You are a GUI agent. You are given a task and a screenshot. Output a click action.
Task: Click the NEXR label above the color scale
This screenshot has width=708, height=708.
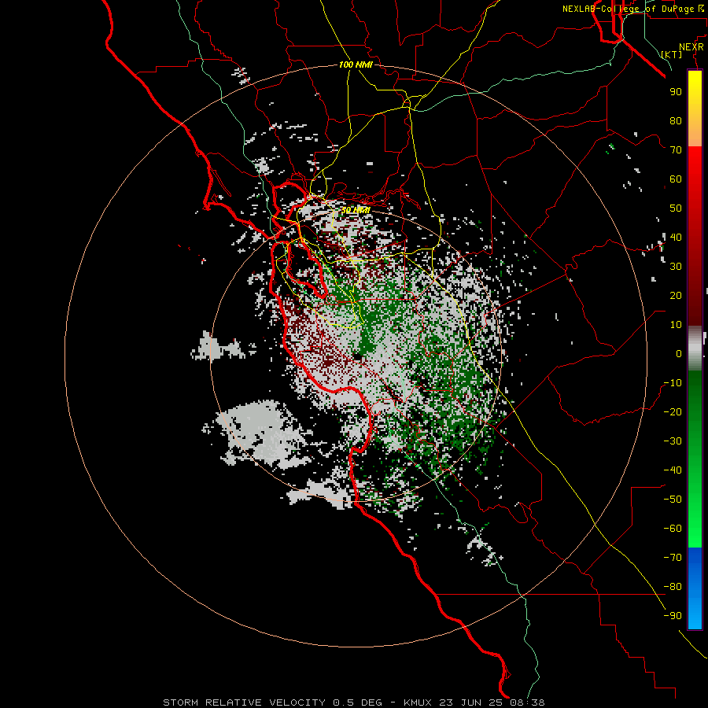[x=691, y=47]
